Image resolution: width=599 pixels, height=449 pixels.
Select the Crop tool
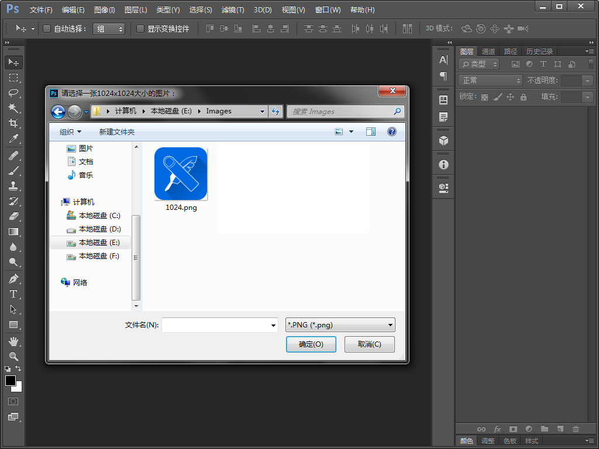tap(13, 123)
